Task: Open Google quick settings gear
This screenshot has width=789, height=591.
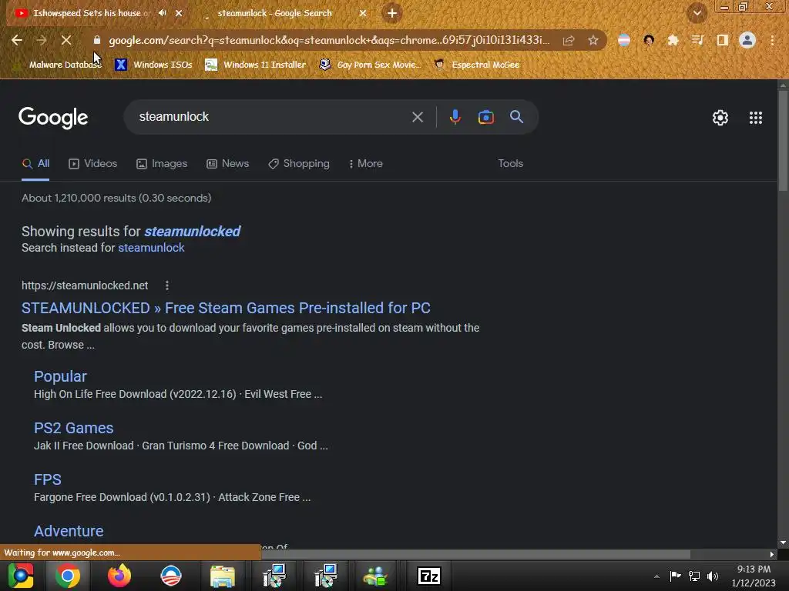Action: point(720,118)
